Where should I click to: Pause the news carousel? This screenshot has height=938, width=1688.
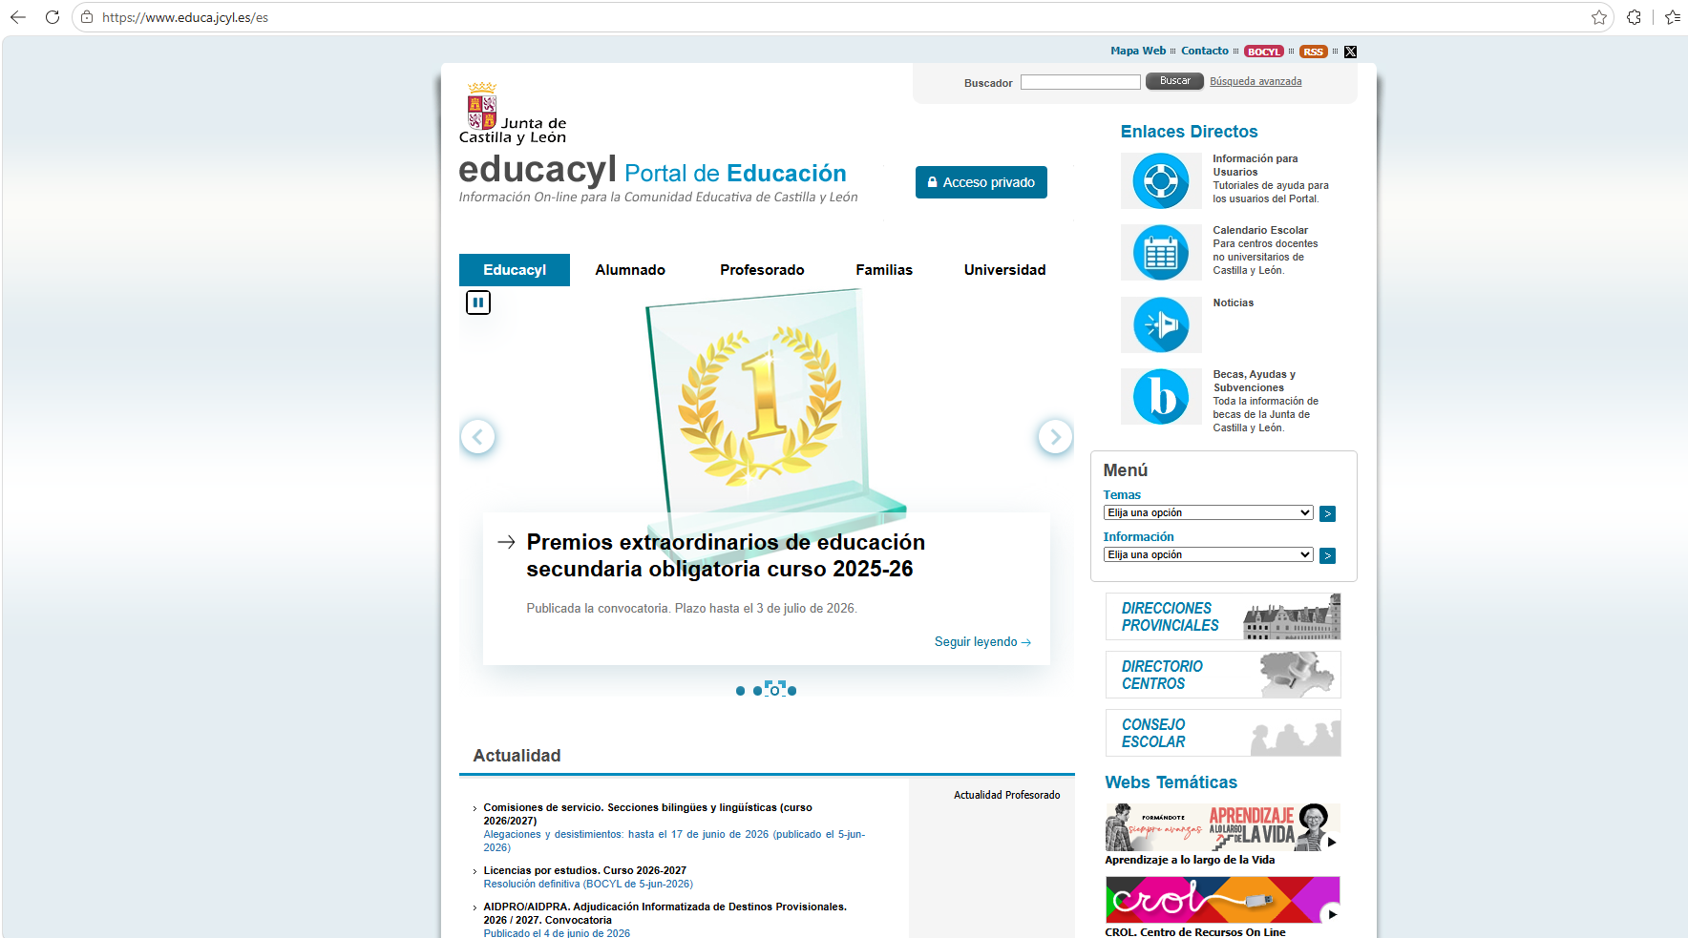click(x=478, y=302)
